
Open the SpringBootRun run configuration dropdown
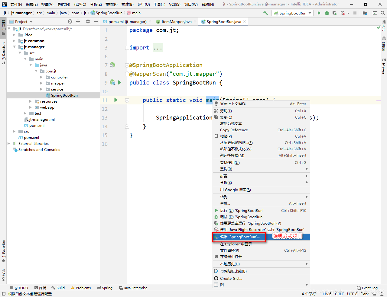point(292,13)
